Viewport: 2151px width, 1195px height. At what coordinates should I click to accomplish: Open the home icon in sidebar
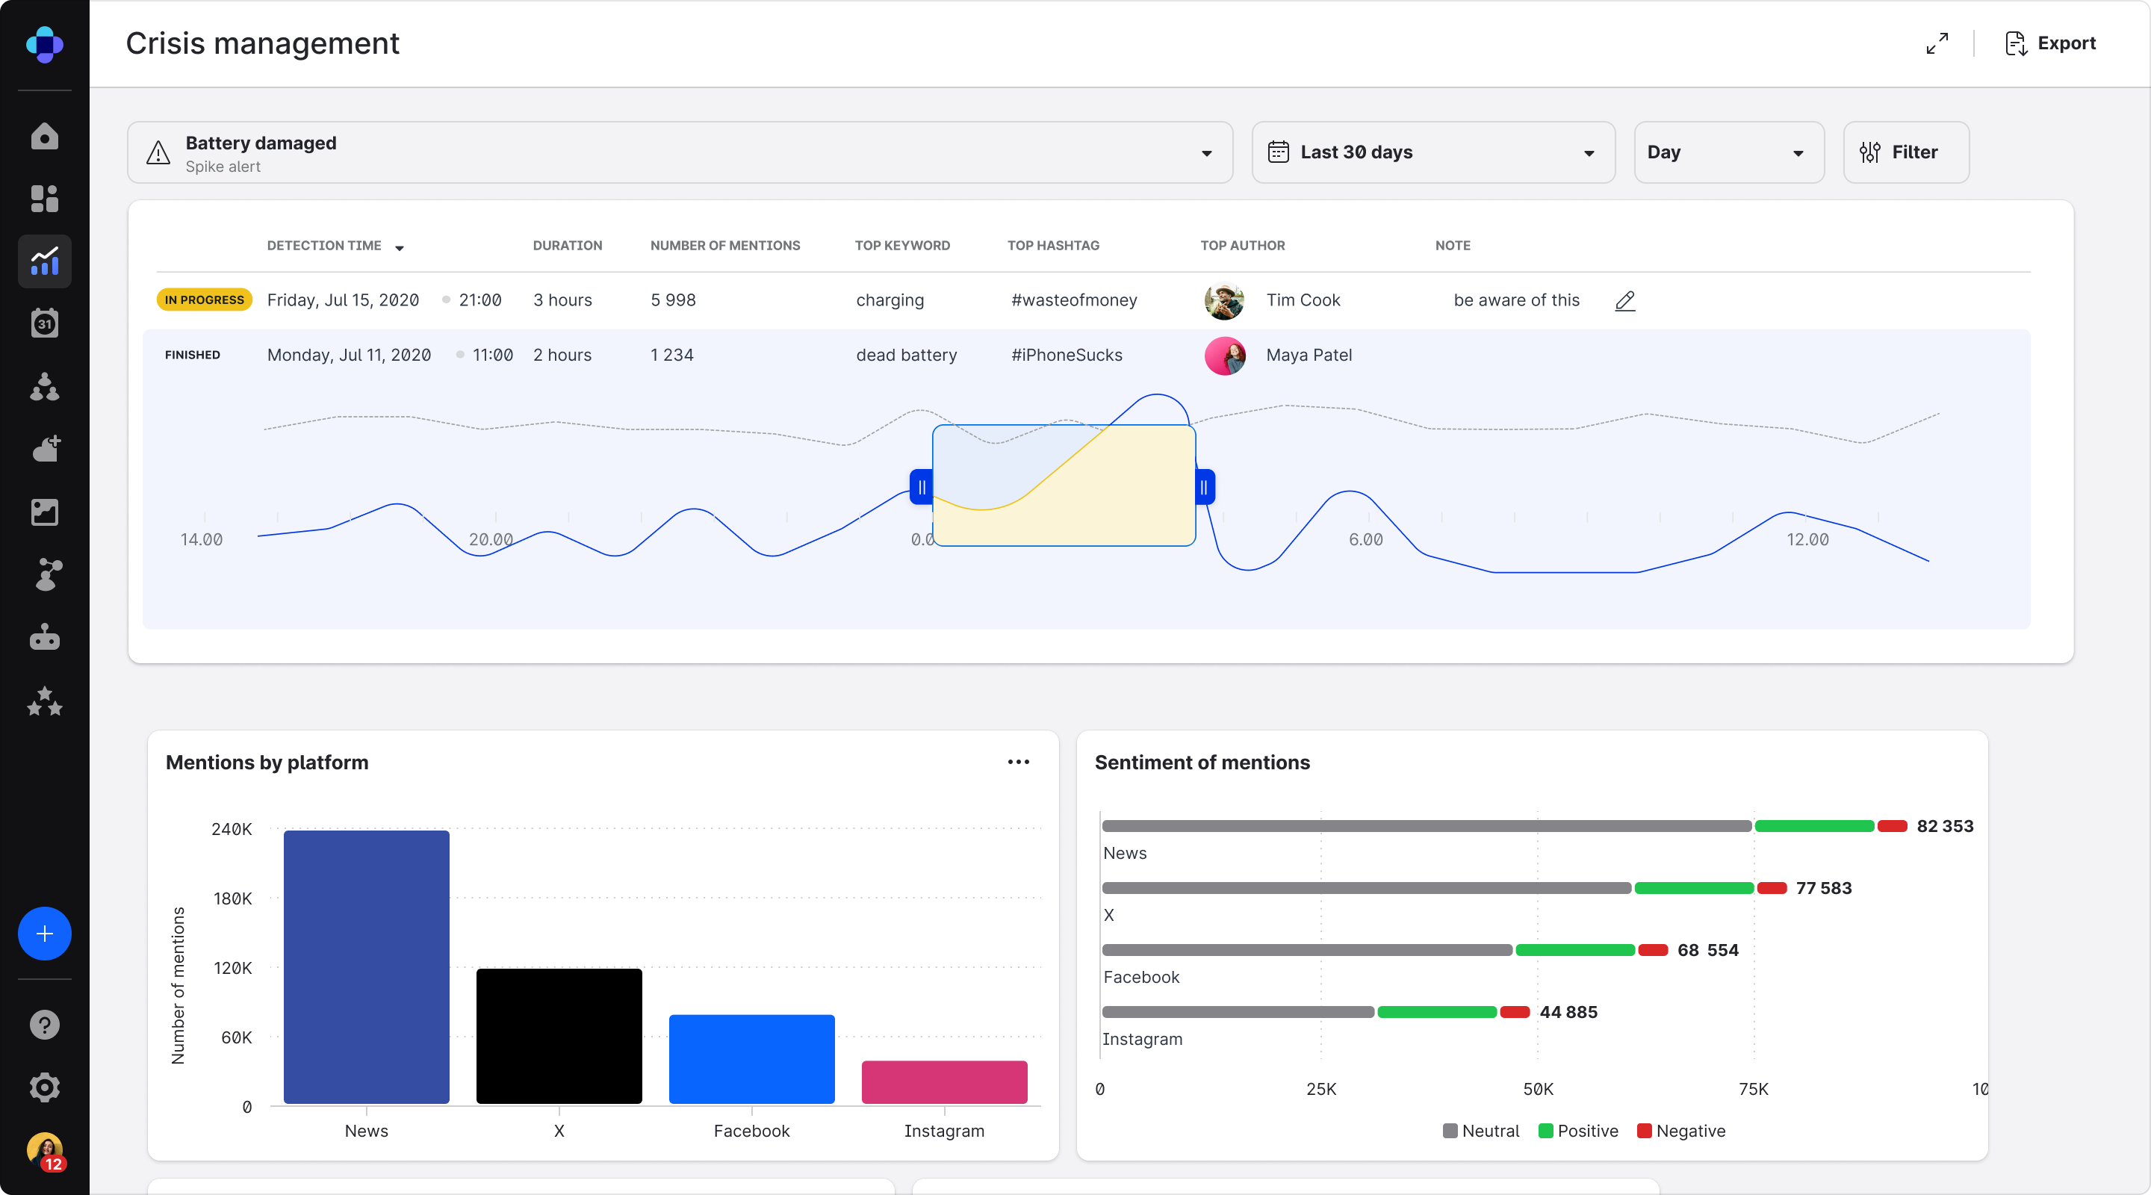pyautogui.click(x=44, y=136)
